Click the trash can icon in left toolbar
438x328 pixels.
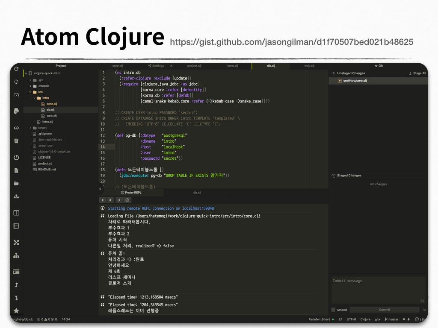[x=16, y=141]
